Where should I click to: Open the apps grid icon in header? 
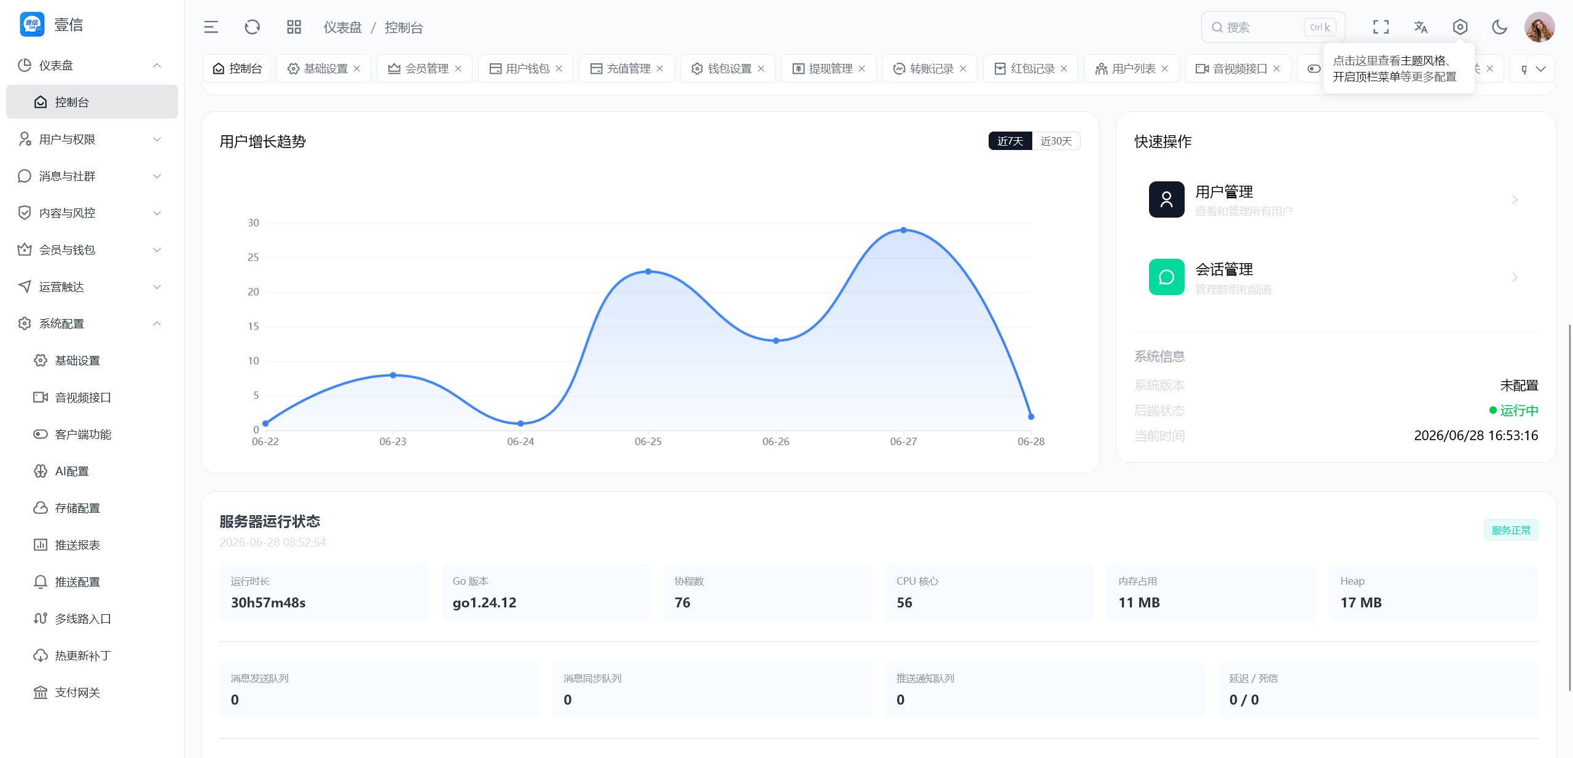294,27
